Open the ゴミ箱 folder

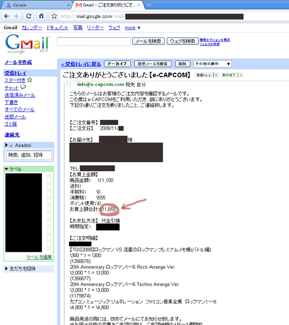pos(11,124)
